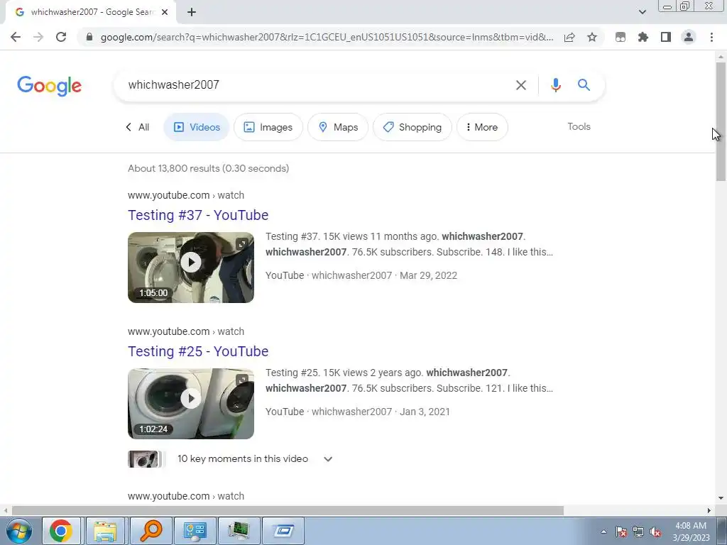Image resolution: width=727 pixels, height=545 pixels.
Task: Click the browser forward arrow
Action: tap(38, 37)
